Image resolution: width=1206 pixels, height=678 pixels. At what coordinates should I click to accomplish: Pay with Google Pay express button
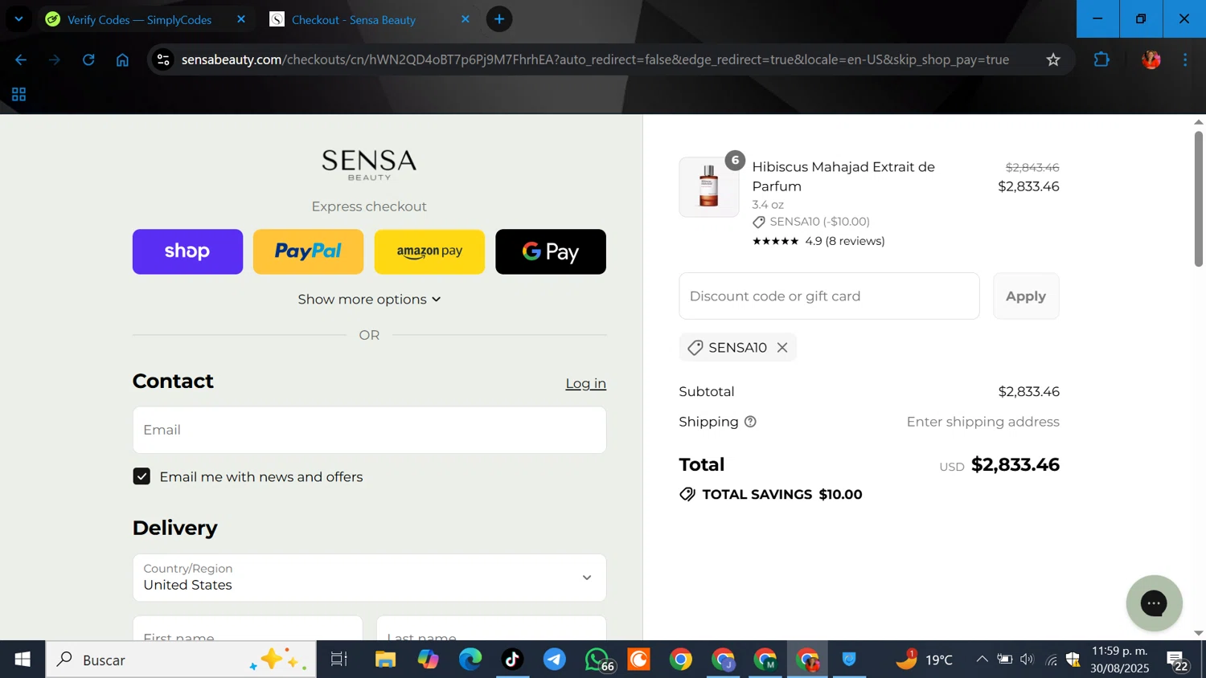(x=551, y=251)
